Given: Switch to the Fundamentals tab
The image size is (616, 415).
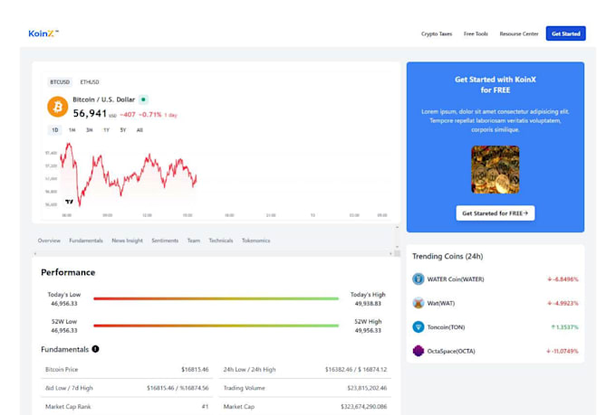Looking at the screenshot, I should pyautogui.click(x=86, y=241).
